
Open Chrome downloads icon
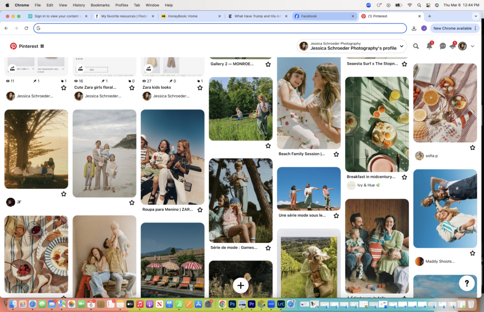tap(414, 28)
